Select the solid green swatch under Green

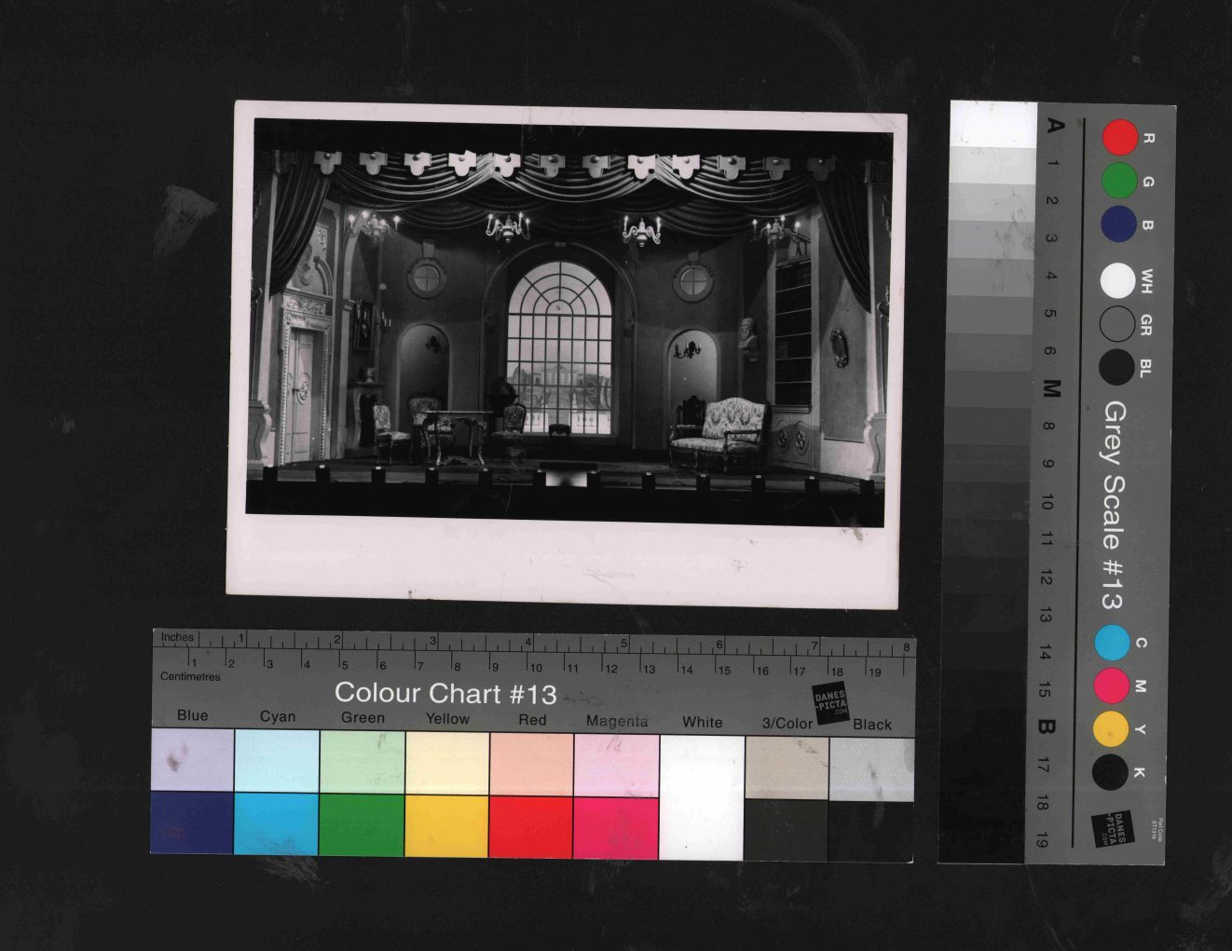point(362,825)
